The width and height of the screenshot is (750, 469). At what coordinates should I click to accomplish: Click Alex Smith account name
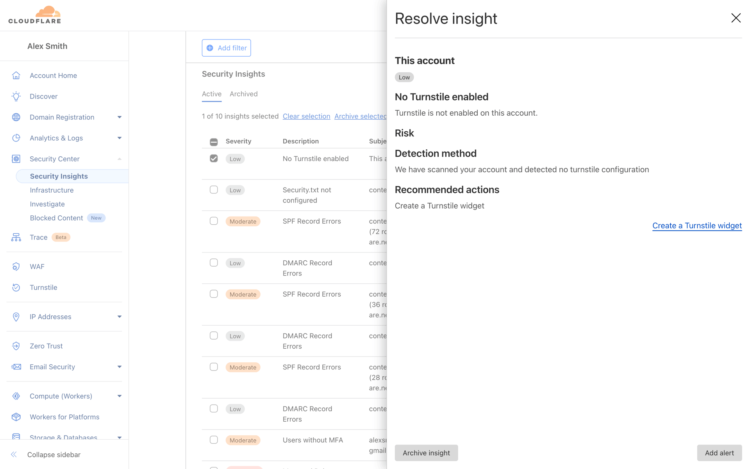click(x=47, y=46)
